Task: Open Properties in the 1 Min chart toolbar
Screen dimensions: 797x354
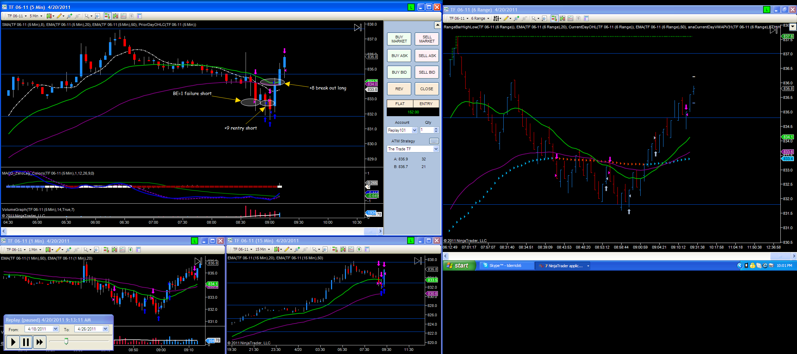Action: click(x=138, y=250)
